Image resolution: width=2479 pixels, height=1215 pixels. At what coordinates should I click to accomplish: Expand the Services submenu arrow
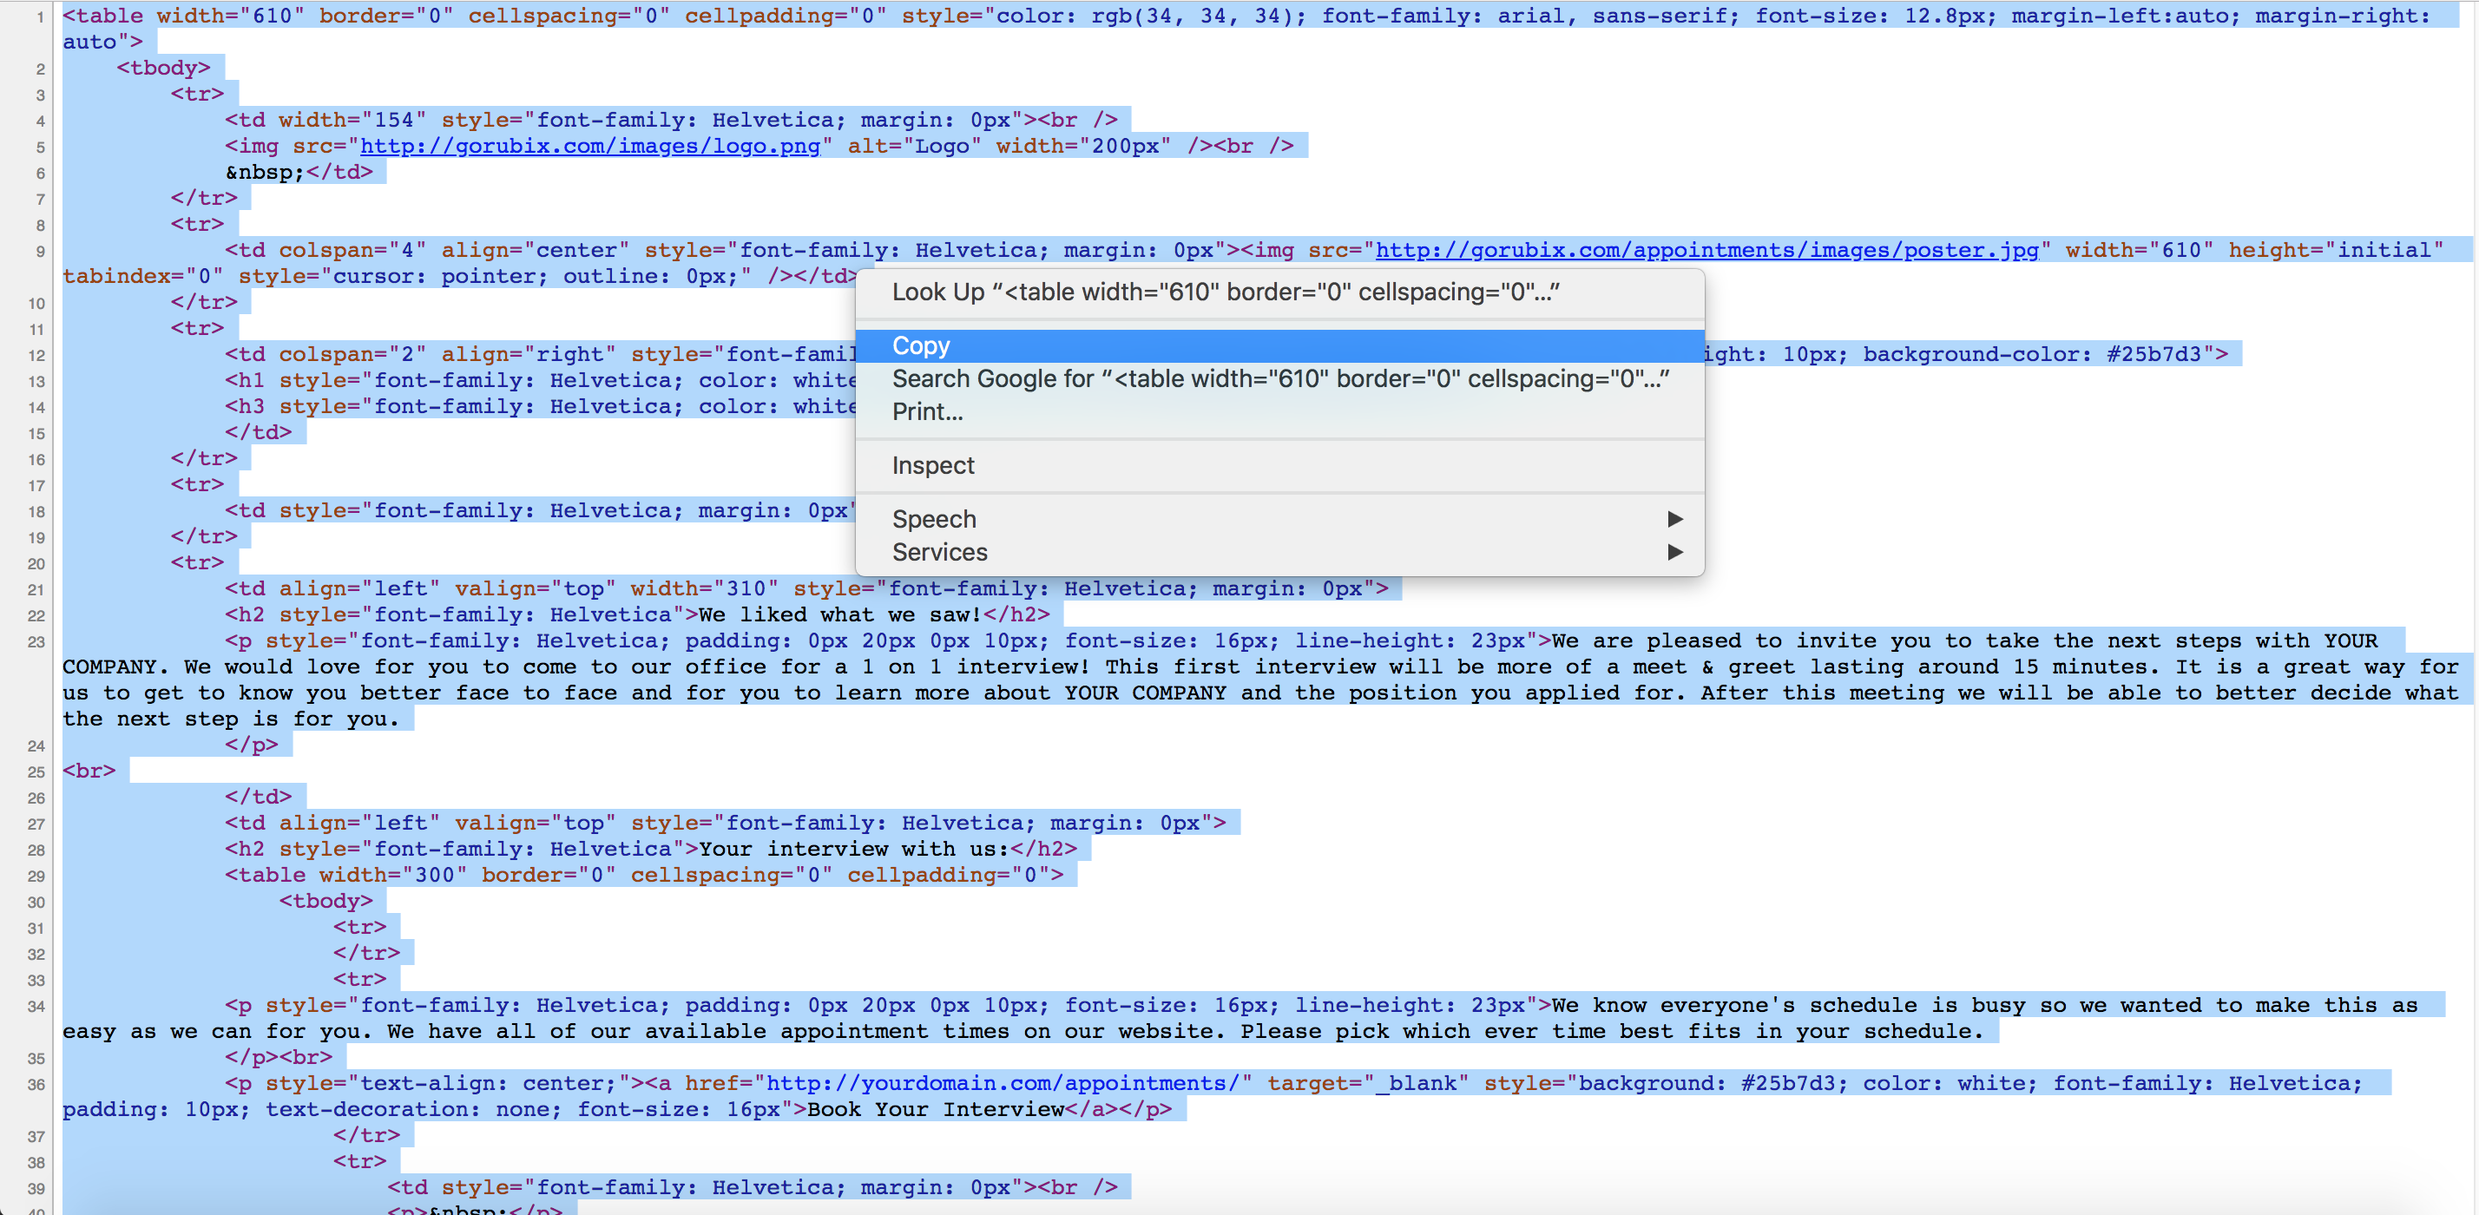[x=1674, y=552]
